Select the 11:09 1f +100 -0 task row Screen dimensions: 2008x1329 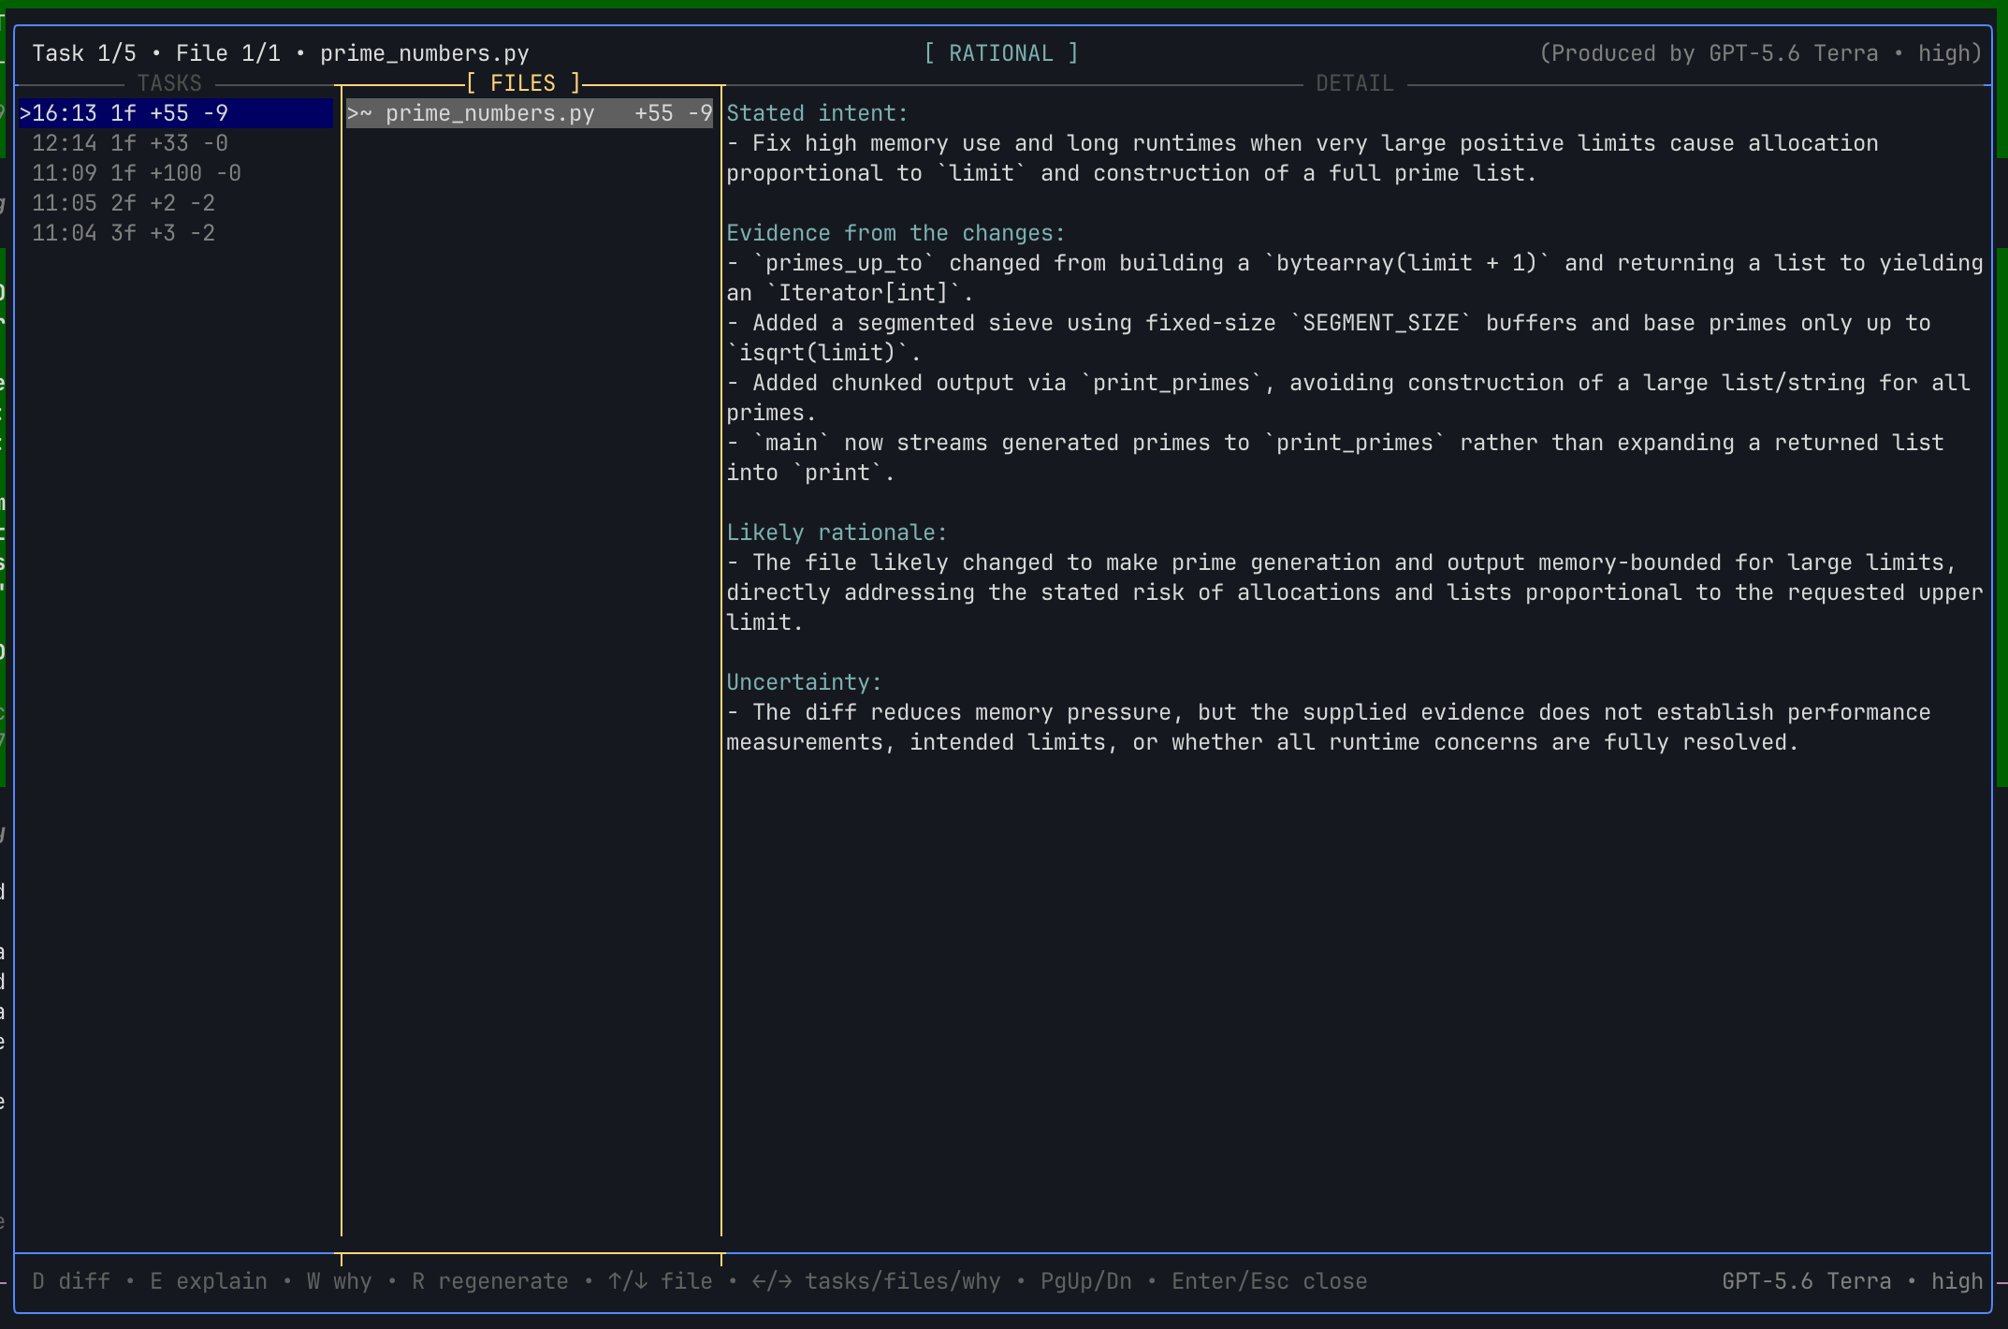tap(175, 173)
